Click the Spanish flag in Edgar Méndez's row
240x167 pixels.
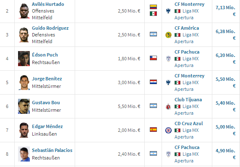[153, 130]
